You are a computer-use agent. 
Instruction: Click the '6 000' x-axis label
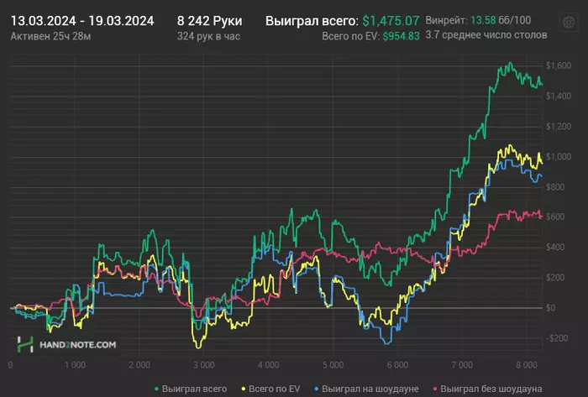(397, 365)
